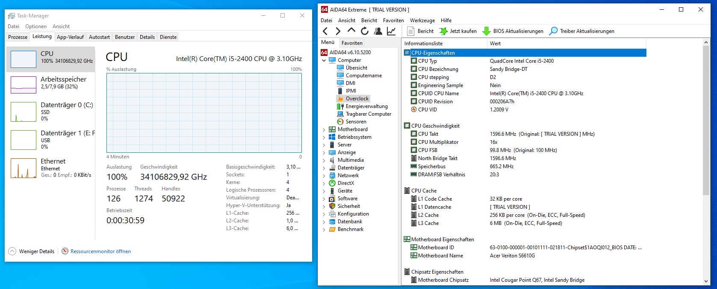This screenshot has height=289, width=717.
Task: Expand the Netzwerk tree node
Action: [x=324, y=175]
